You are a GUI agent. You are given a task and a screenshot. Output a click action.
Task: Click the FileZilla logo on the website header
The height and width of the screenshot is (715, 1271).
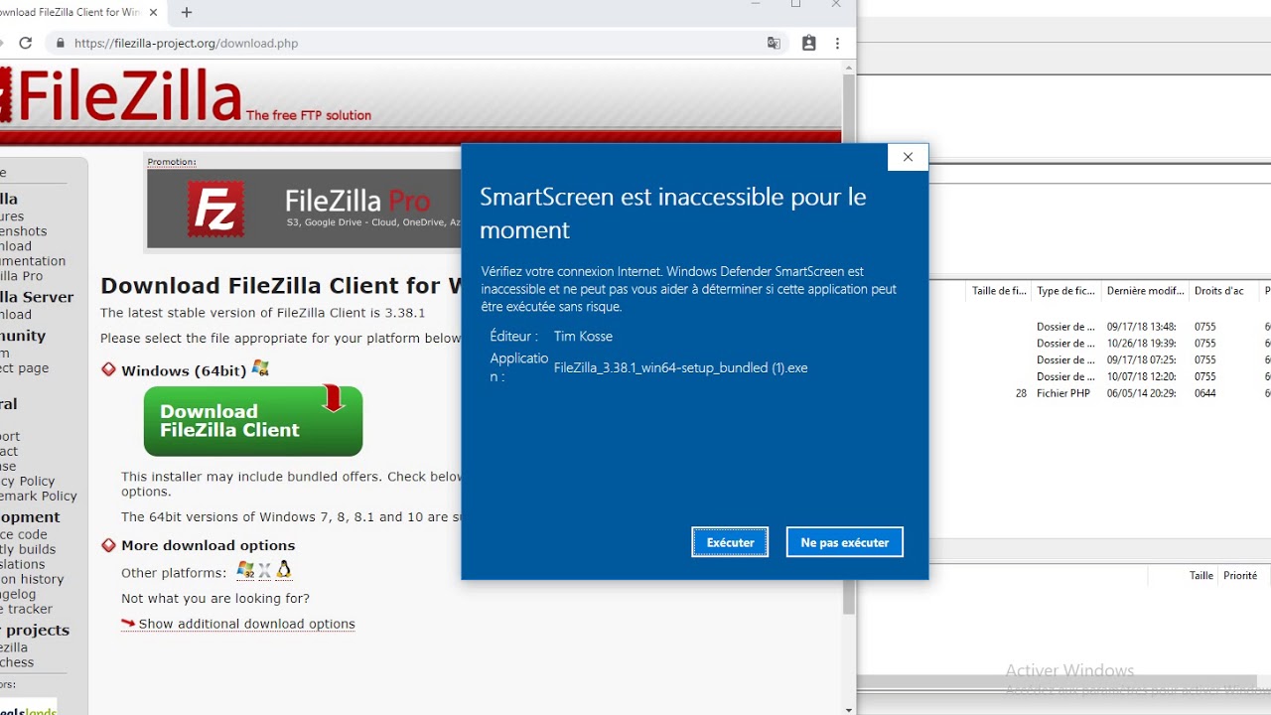pos(121,96)
